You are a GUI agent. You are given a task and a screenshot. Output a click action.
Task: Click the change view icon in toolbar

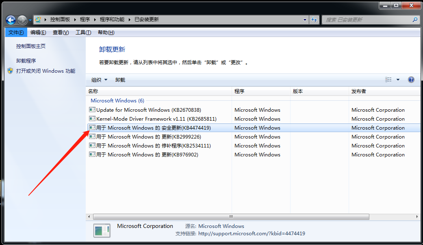(x=388, y=80)
